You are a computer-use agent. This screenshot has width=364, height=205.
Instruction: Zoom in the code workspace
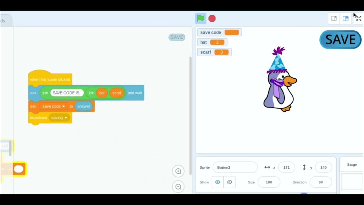[178, 171]
